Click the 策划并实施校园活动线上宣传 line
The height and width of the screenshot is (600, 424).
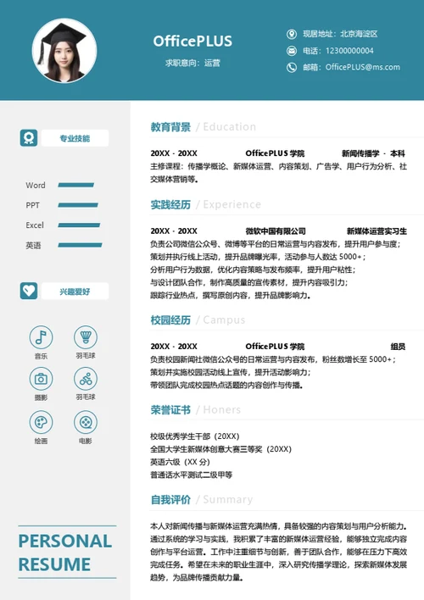coord(230,372)
